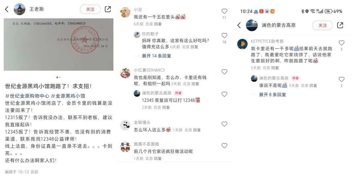The width and height of the screenshot is (356, 179).
Task: Go back from 澜色的蒙古高原 page
Action: tap(239, 25)
